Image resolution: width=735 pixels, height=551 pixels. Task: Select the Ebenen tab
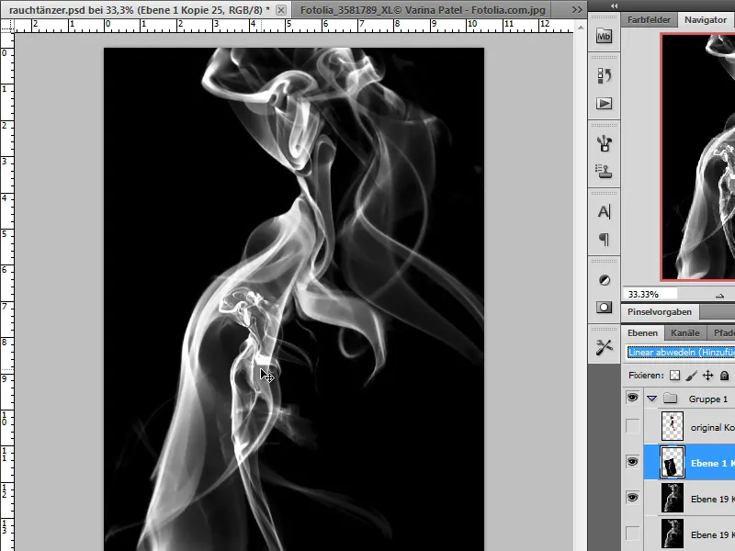(642, 333)
